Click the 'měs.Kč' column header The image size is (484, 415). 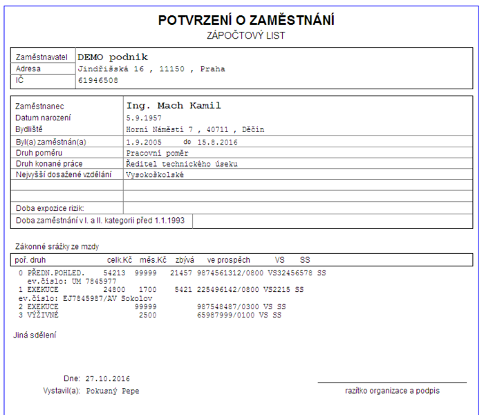click(153, 260)
